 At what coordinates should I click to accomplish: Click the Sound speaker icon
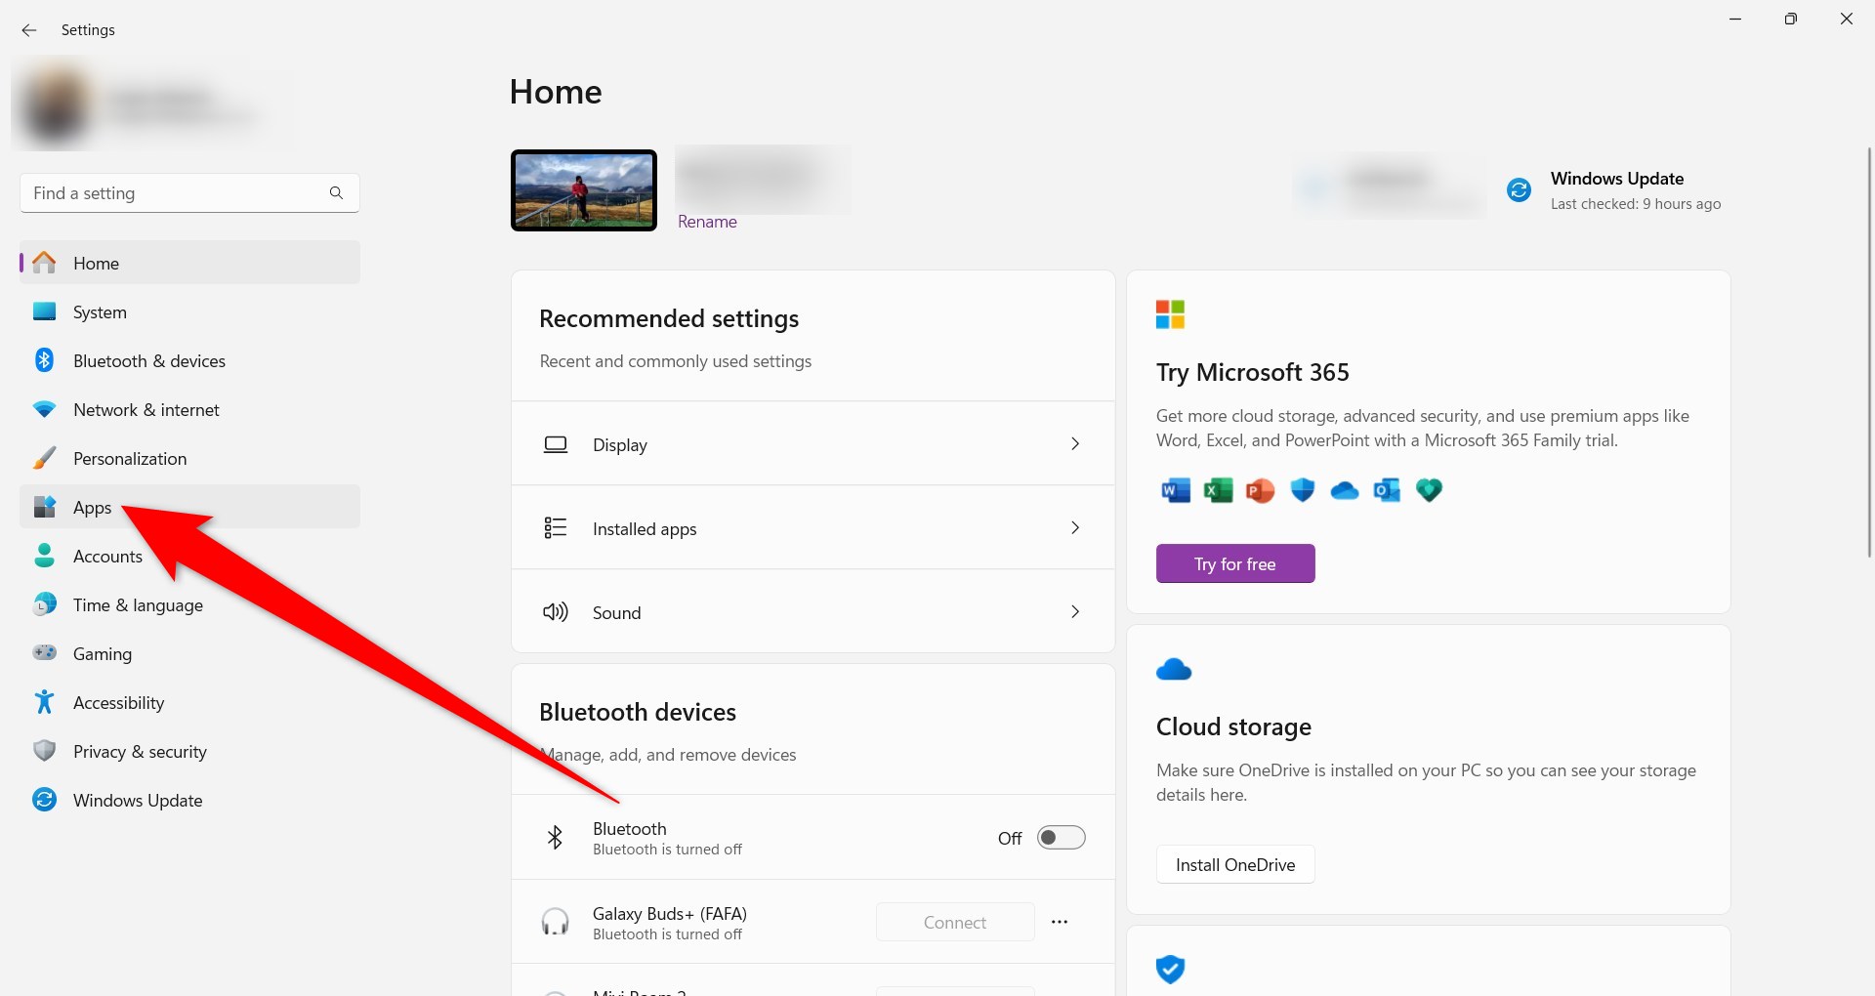click(x=556, y=612)
